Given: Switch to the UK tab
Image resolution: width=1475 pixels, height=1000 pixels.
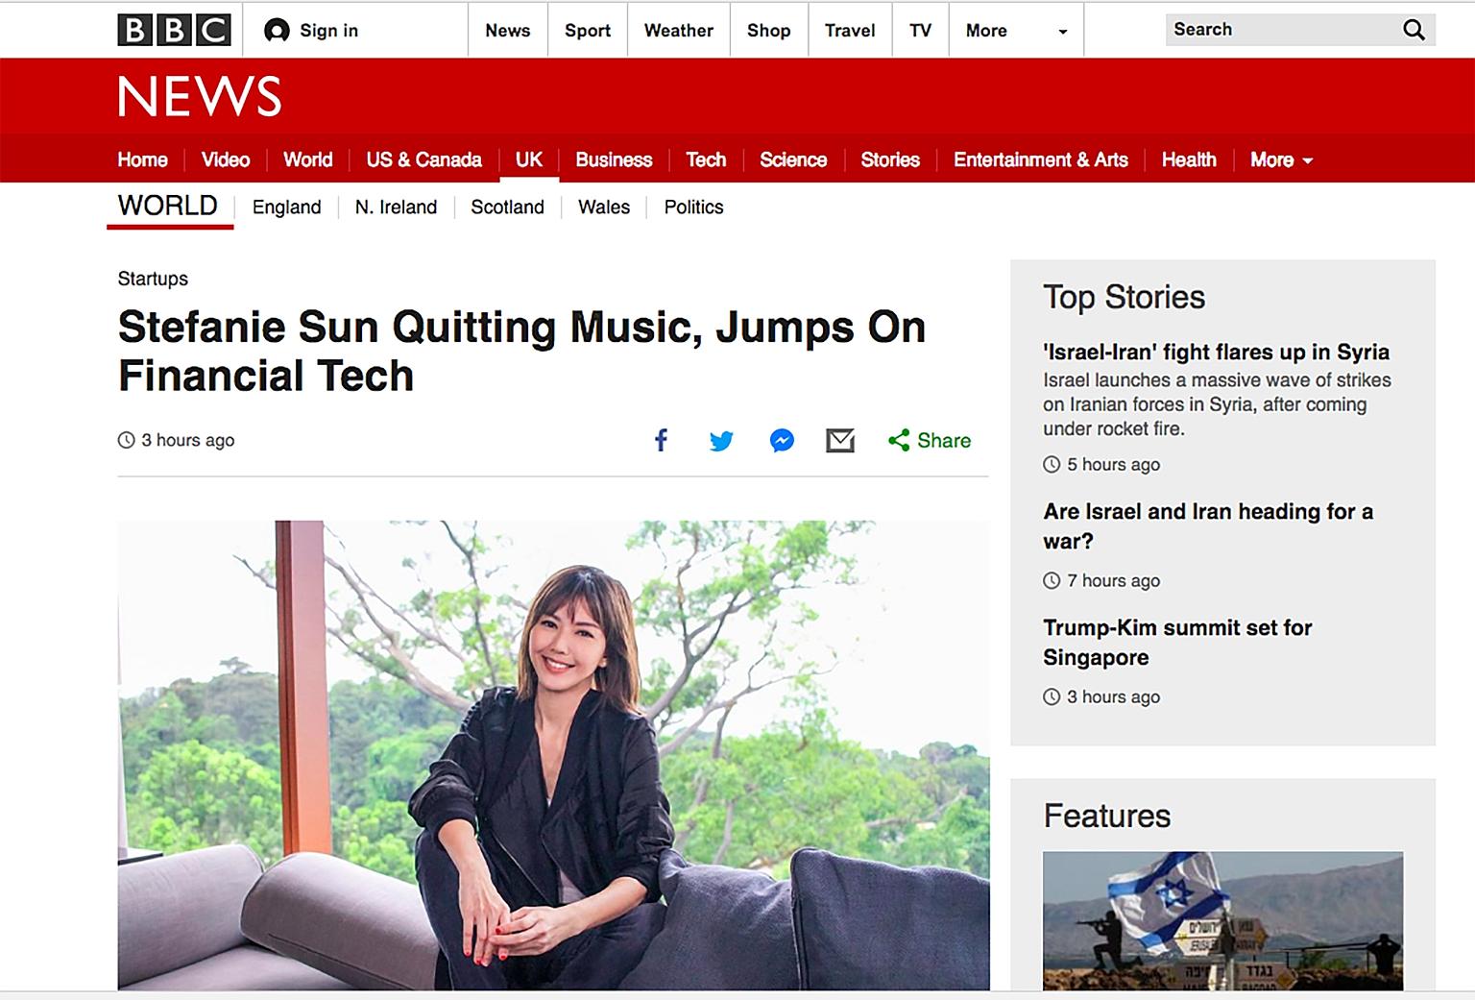Looking at the screenshot, I should coord(529,160).
